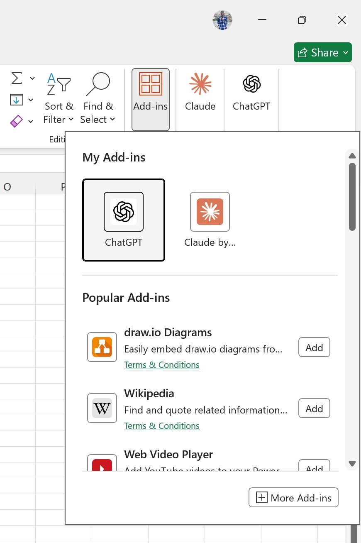The width and height of the screenshot is (361, 543).
Task: Click the Fill down icon
Action: [x=16, y=100]
